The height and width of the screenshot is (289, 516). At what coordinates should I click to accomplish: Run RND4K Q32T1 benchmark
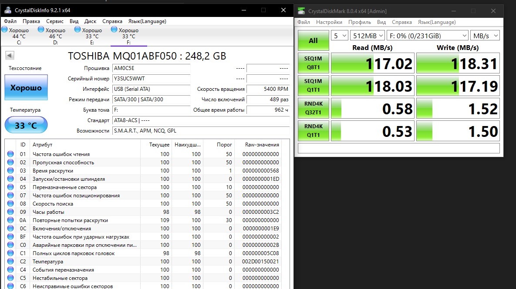click(313, 108)
